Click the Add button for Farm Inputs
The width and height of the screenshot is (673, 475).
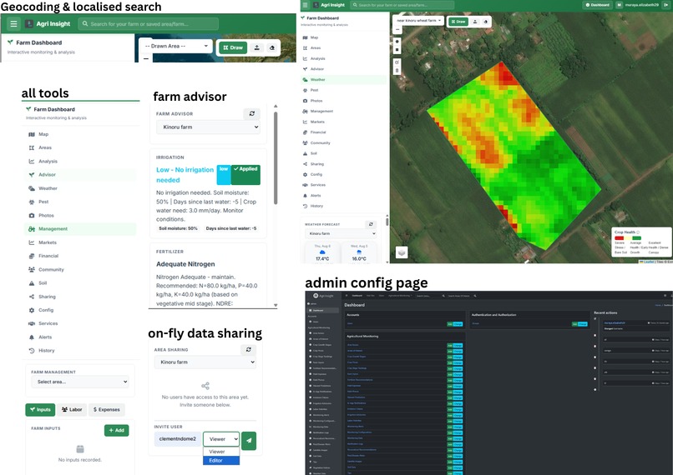tap(116, 431)
